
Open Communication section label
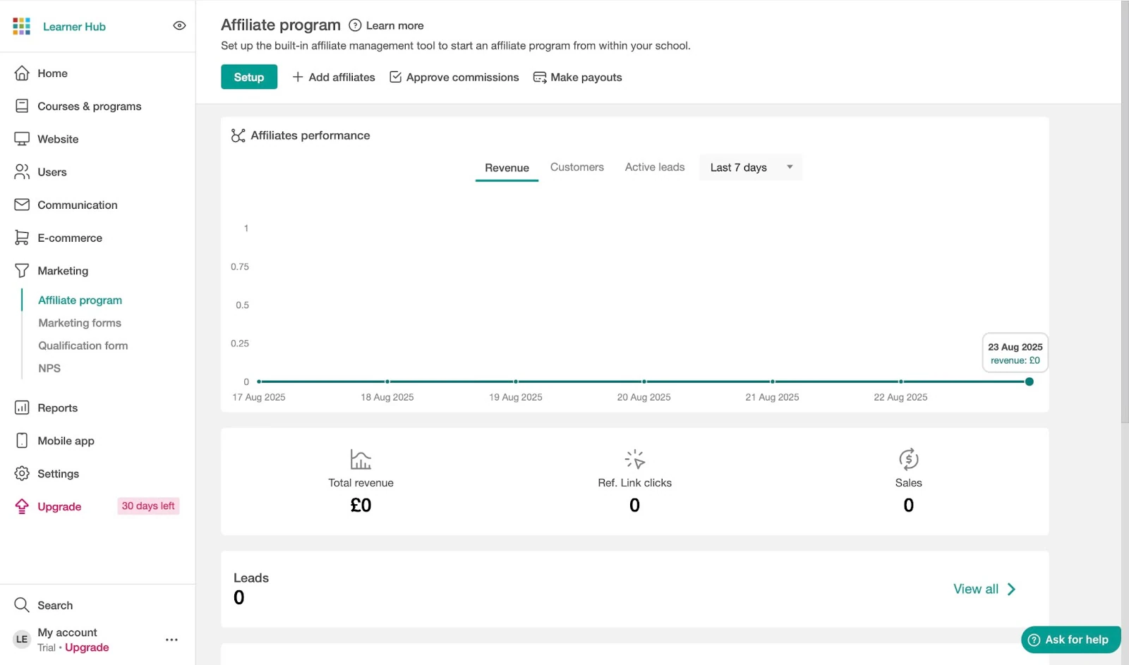pos(78,205)
